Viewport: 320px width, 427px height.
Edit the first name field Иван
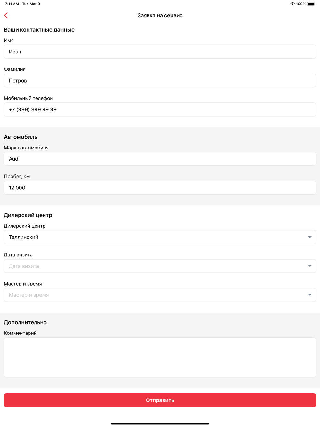tap(160, 52)
